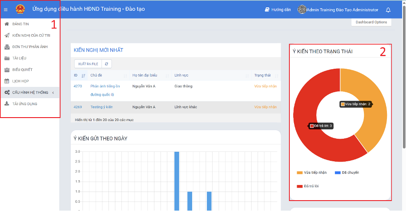Click the refresh icon beside Xuất ra file
Image resolution: width=406 pixels, height=211 pixels.
coord(107,64)
